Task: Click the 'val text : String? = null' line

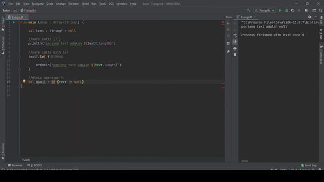Action: (52, 31)
